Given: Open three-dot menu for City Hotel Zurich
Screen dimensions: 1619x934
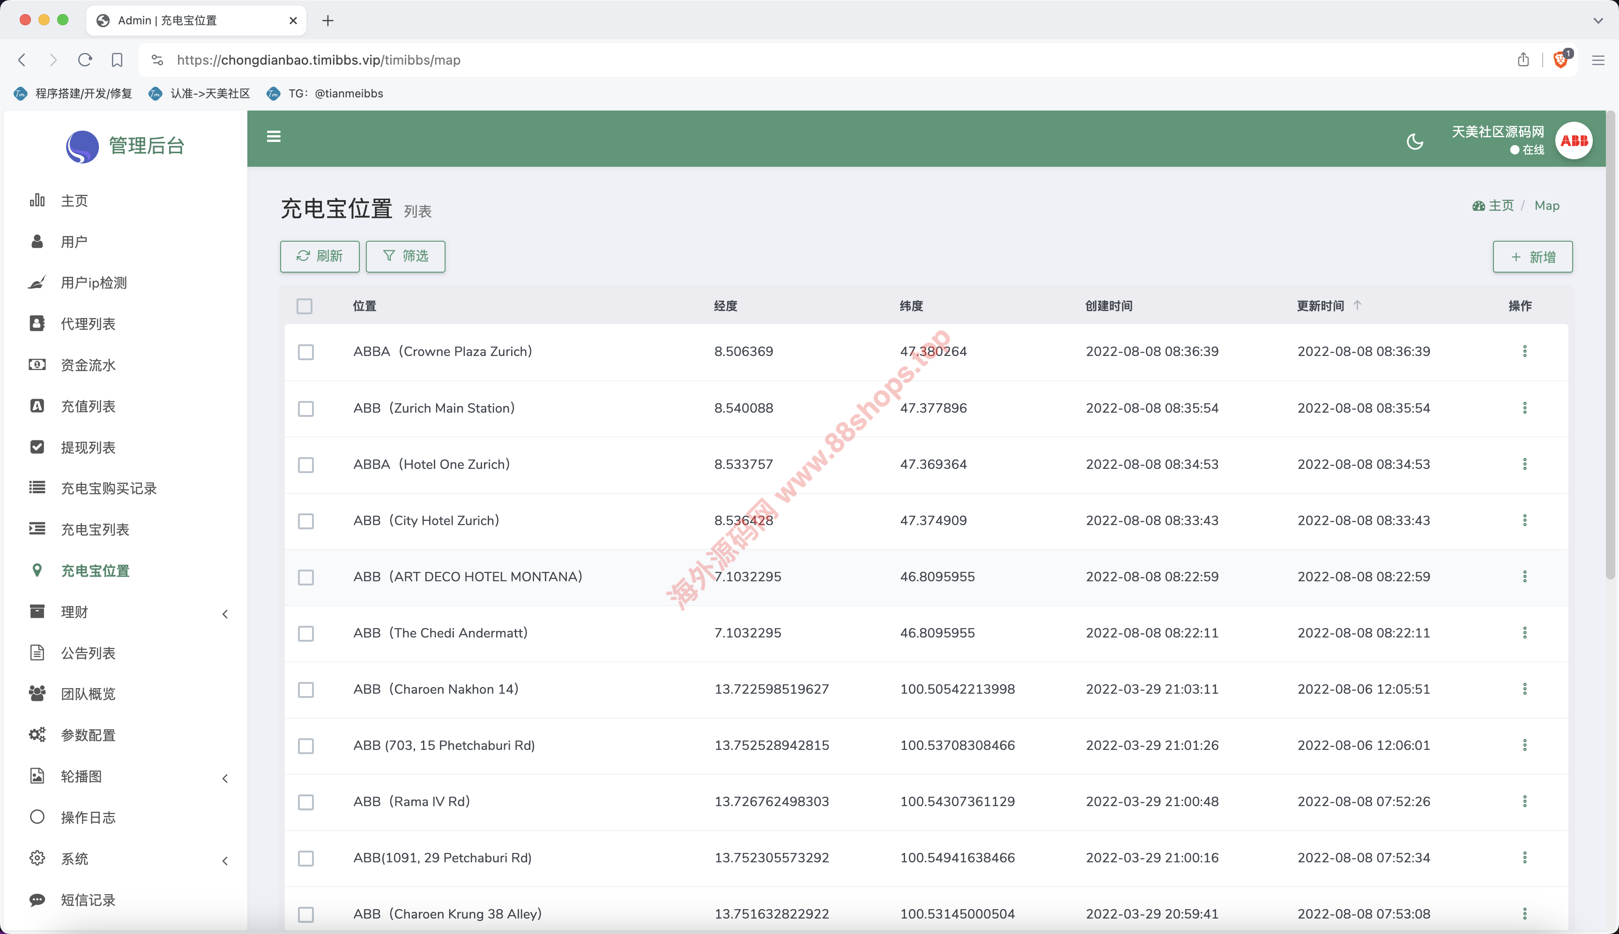Looking at the screenshot, I should pos(1525,520).
